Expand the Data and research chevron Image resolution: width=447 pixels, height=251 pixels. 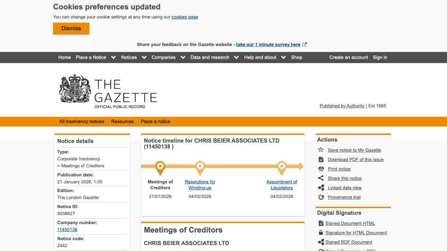236,58
